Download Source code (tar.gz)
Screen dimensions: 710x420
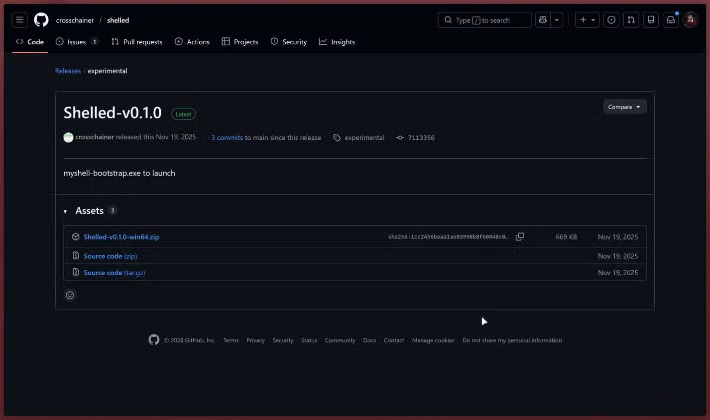click(115, 273)
